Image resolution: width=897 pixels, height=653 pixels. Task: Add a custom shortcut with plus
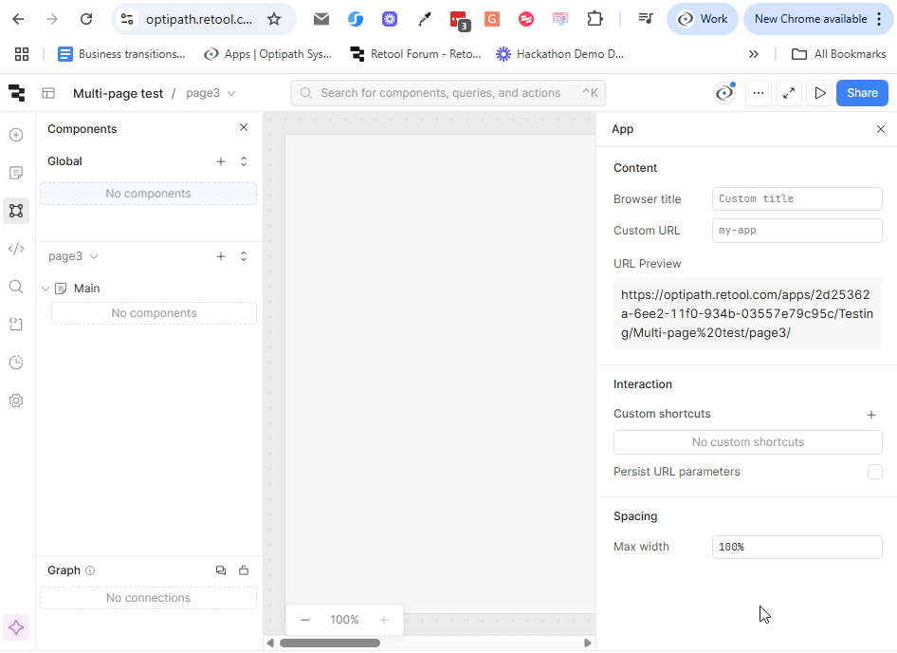point(871,415)
